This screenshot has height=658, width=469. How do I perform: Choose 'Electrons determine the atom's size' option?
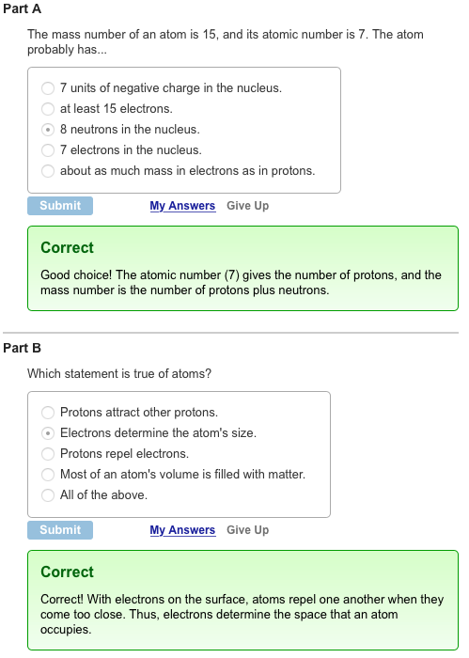(48, 433)
